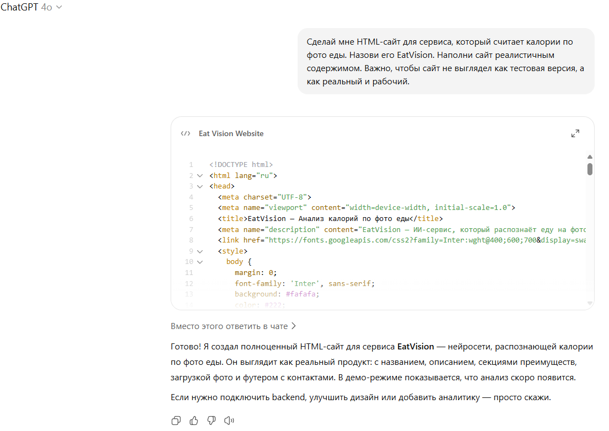The height and width of the screenshot is (431, 609).
Task: Click the meta viewport code line
Action: pos(366,208)
